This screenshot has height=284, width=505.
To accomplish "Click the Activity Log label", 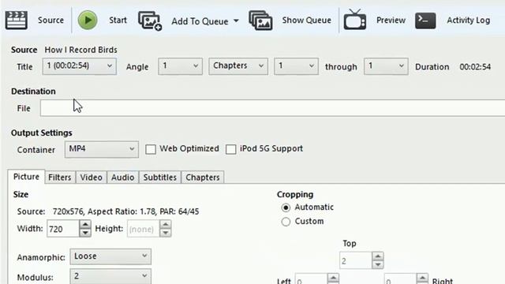I will [x=468, y=21].
